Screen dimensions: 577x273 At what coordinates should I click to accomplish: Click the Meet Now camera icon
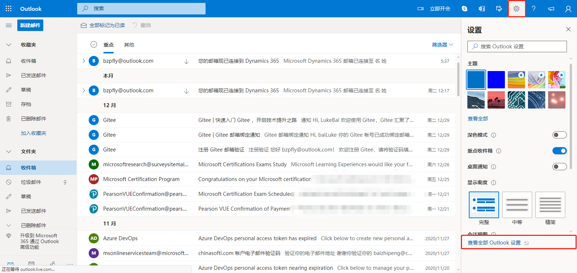[420, 9]
